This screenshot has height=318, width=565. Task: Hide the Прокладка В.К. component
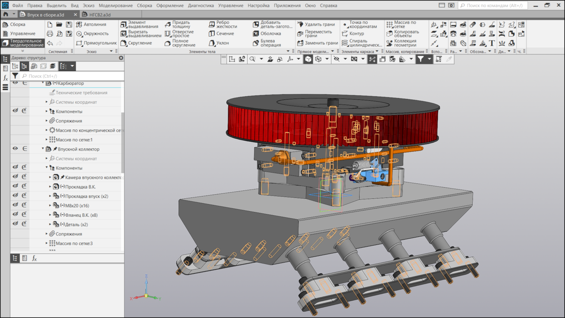(x=15, y=186)
